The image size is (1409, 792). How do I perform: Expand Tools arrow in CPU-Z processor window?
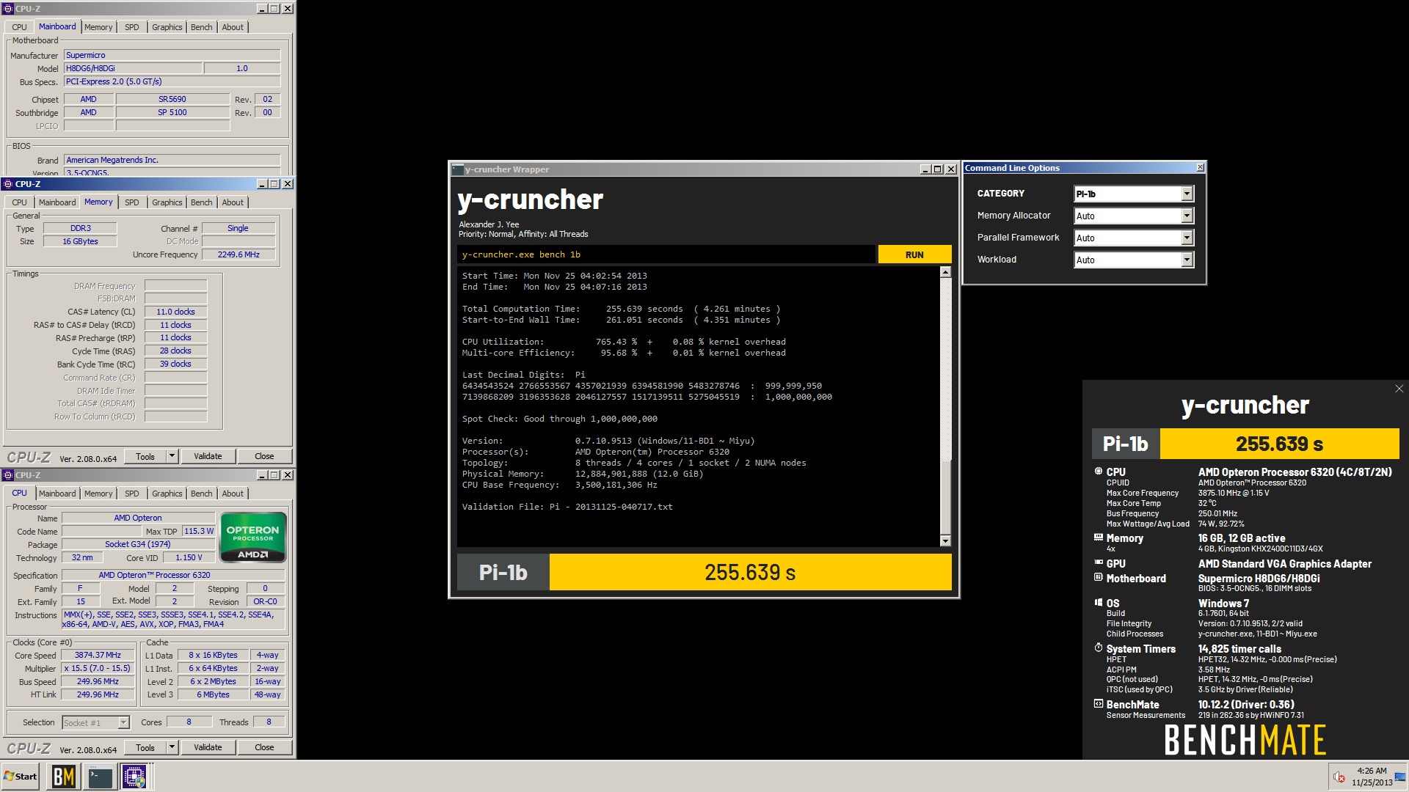coord(172,747)
